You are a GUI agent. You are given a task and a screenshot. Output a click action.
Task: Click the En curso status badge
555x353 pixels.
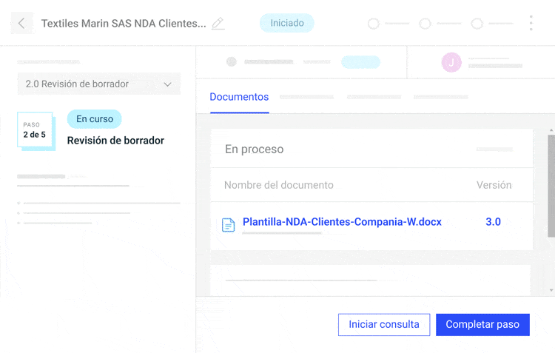click(95, 119)
